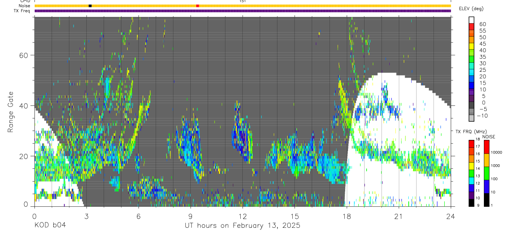Click the 'Noise' row label
The width and height of the screenshot is (507, 234).
[x=25, y=6]
